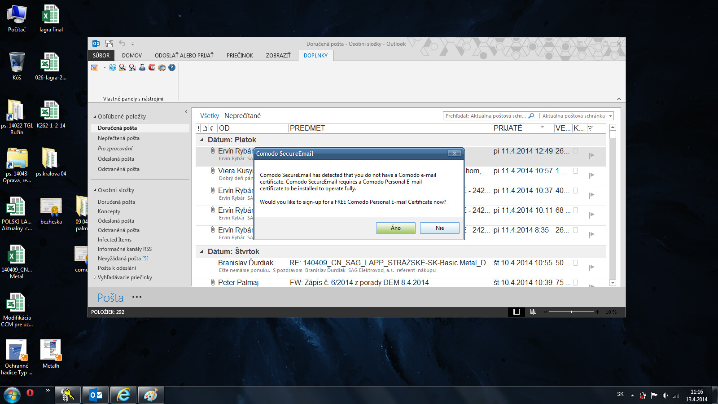Open the blue question mark help icon

pyautogui.click(x=172, y=67)
